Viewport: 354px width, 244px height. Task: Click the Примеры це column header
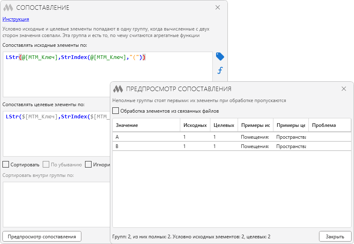pyautogui.click(x=291, y=125)
